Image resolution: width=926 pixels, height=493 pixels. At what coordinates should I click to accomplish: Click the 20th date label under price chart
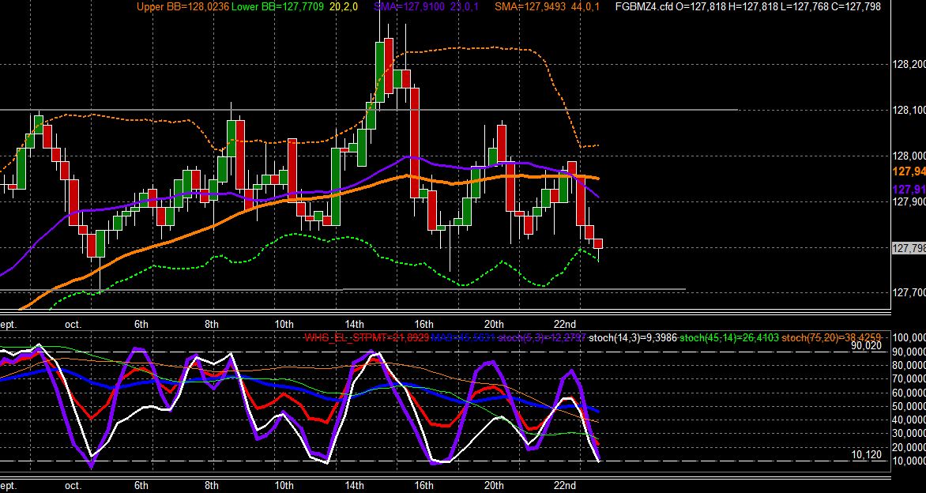click(494, 324)
